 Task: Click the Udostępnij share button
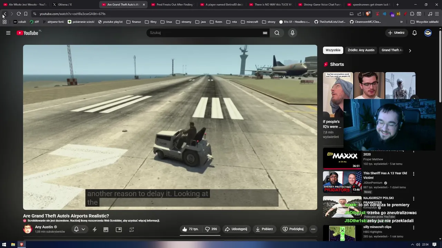pyautogui.click(x=236, y=229)
